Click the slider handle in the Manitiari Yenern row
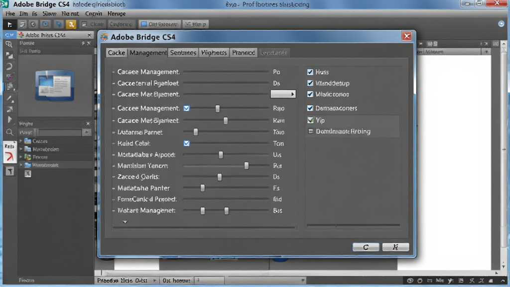 (247, 165)
